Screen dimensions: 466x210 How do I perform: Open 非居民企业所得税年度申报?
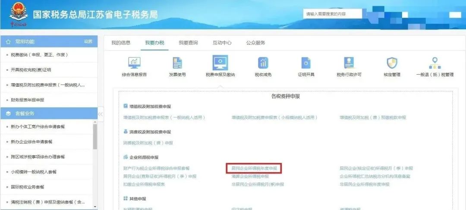[364, 185]
